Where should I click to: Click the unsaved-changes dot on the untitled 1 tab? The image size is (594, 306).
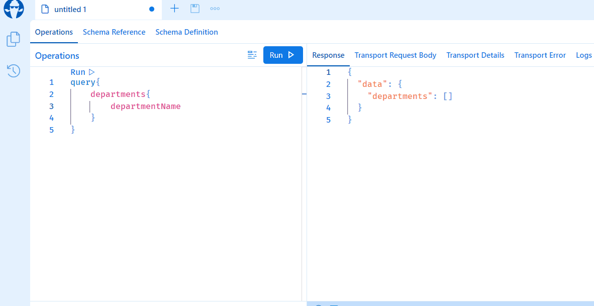152,9
